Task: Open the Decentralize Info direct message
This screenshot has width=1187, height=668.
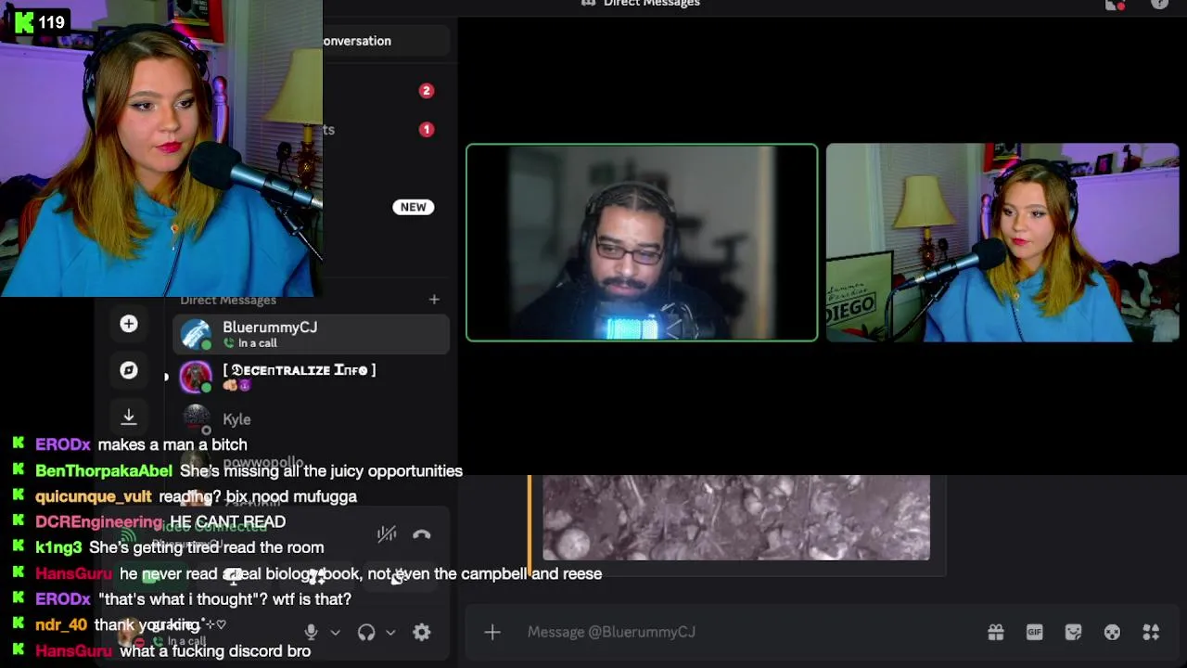Action: pos(312,378)
